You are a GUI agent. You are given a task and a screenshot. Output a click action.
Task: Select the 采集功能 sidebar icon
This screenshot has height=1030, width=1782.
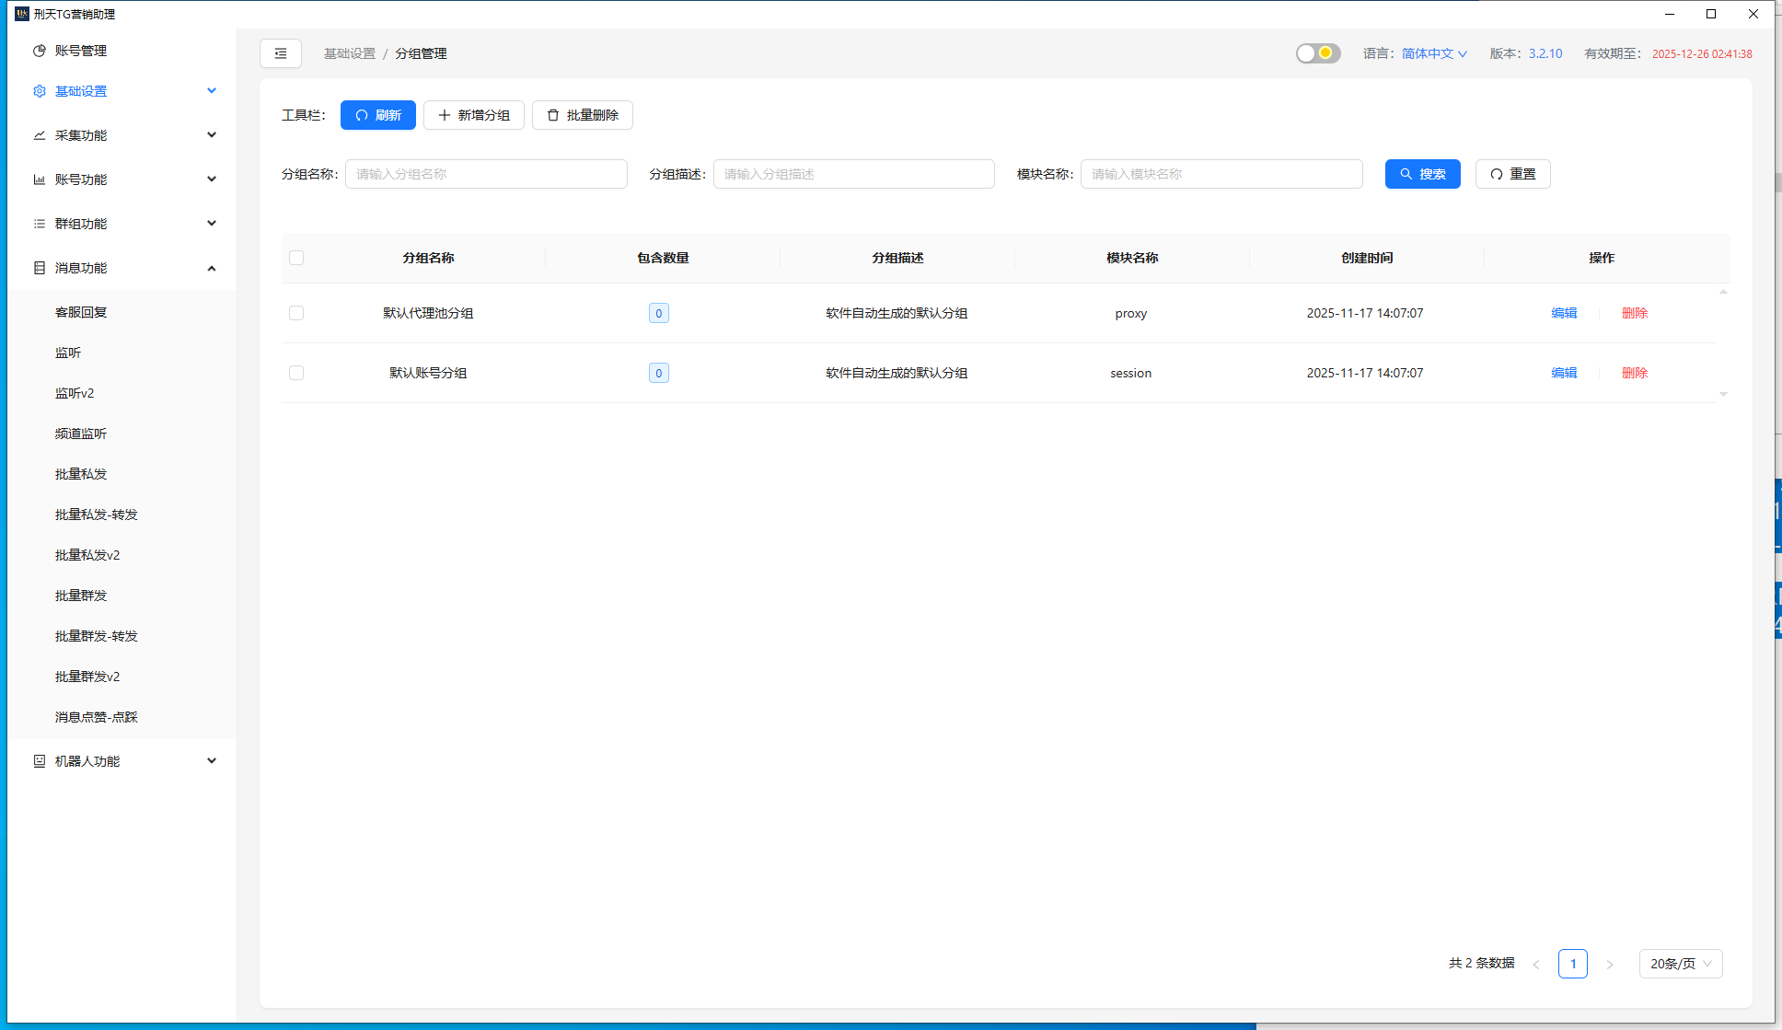pos(39,134)
